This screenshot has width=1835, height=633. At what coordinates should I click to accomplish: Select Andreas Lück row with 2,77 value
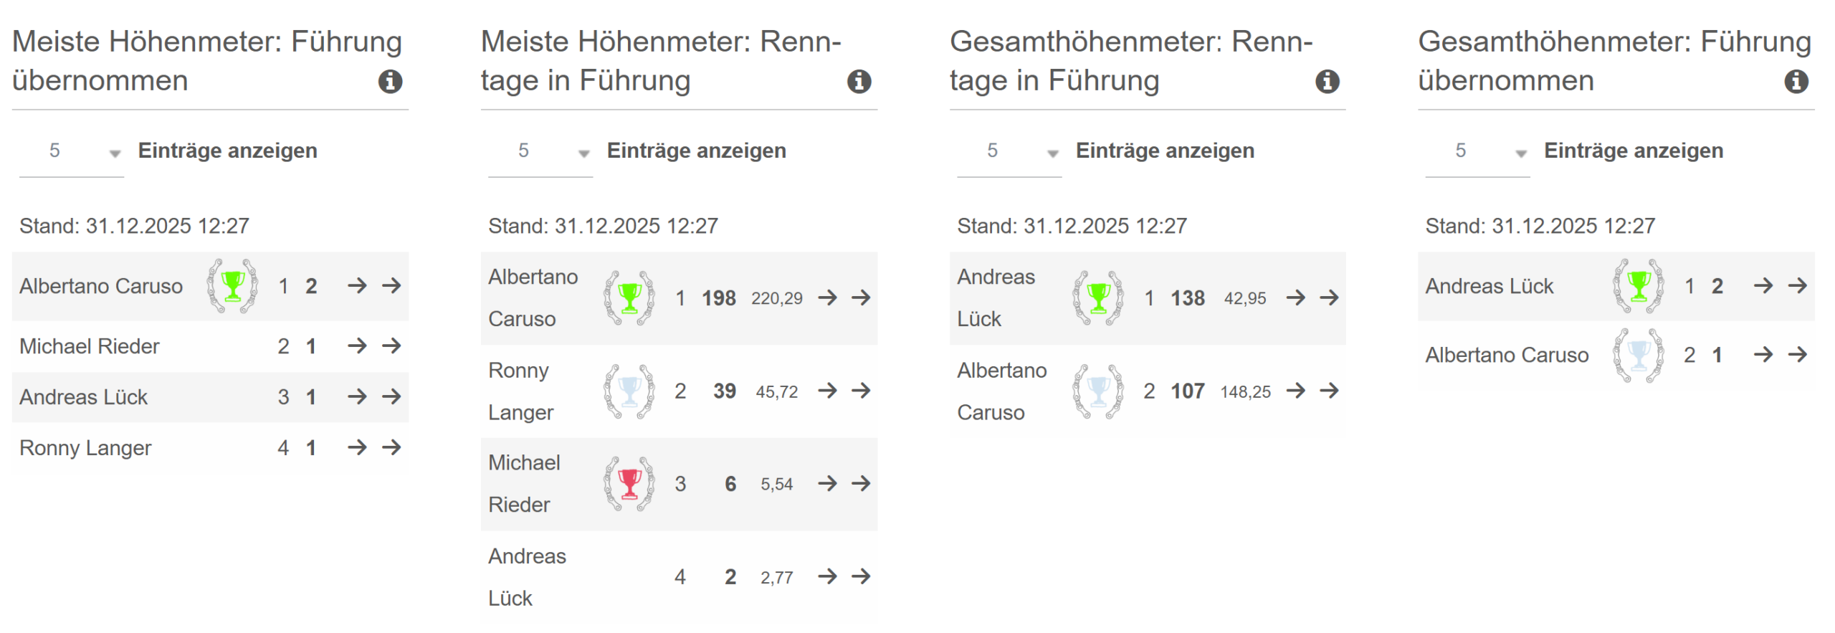click(x=527, y=577)
